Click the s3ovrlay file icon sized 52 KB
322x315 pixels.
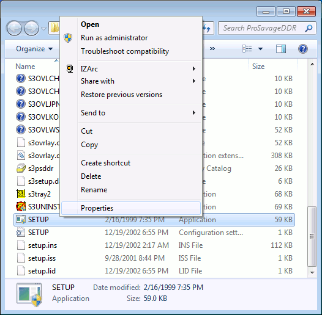click(21, 143)
